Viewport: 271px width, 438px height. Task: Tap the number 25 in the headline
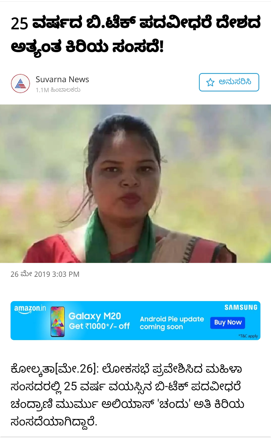tap(19, 24)
